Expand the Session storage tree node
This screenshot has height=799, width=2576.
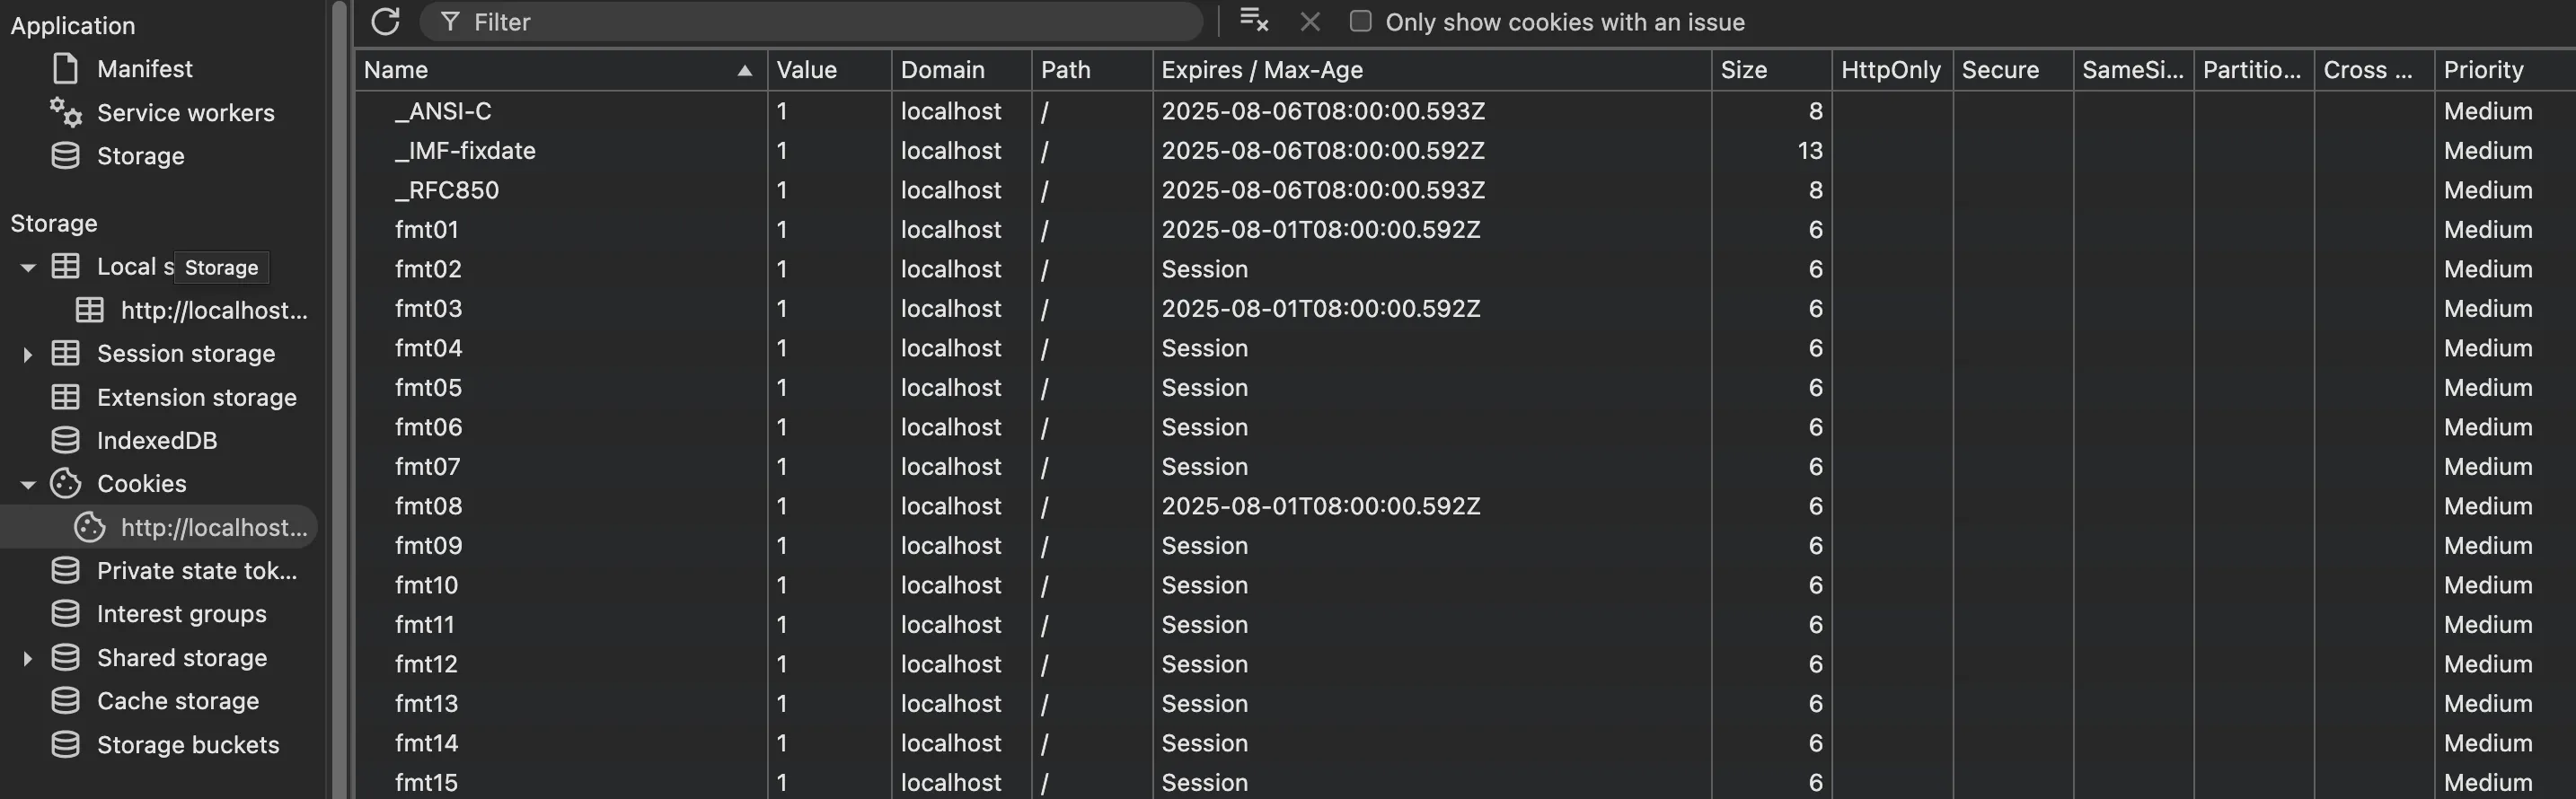(28, 354)
